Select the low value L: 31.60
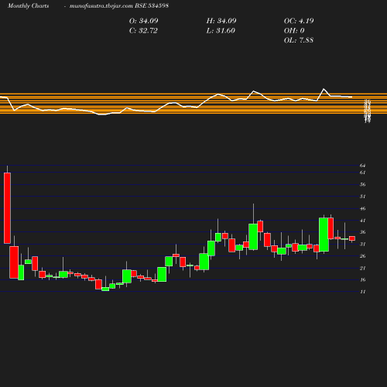Viewport: 387px width, 387px height. [221, 31]
